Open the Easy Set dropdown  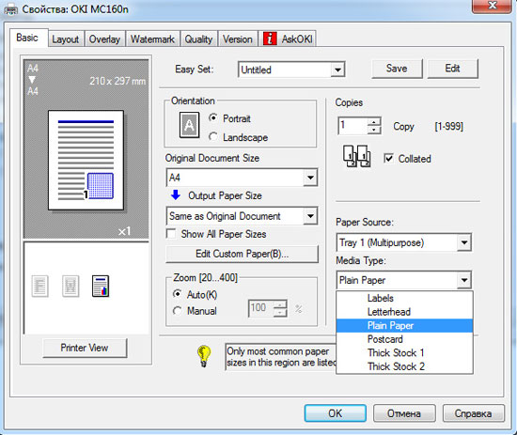(x=337, y=70)
